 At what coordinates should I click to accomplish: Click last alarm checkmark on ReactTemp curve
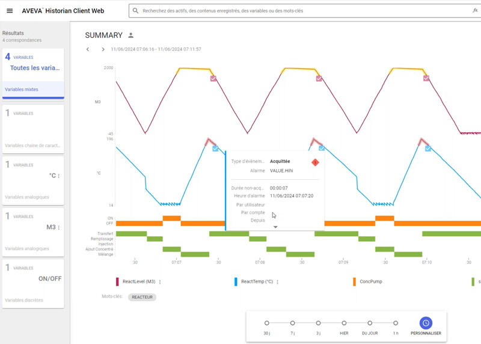pos(428,148)
